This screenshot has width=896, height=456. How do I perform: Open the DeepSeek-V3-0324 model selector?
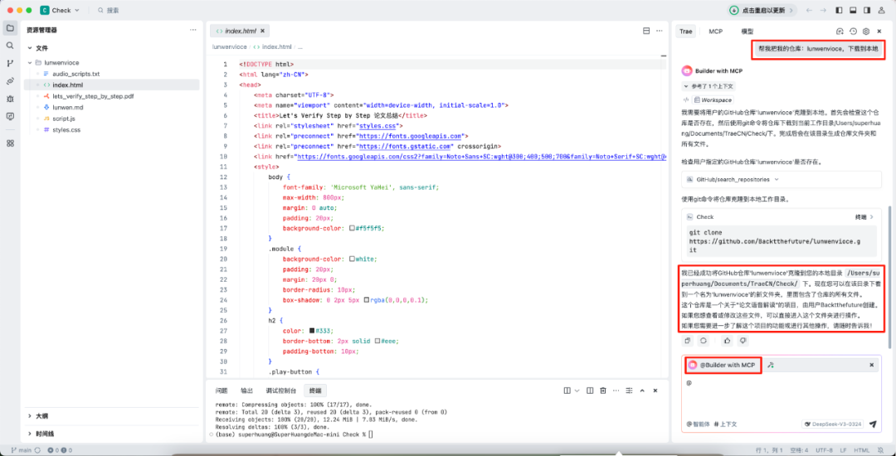click(831, 424)
